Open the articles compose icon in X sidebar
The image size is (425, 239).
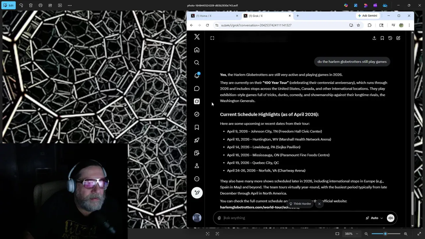click(197, 153)
